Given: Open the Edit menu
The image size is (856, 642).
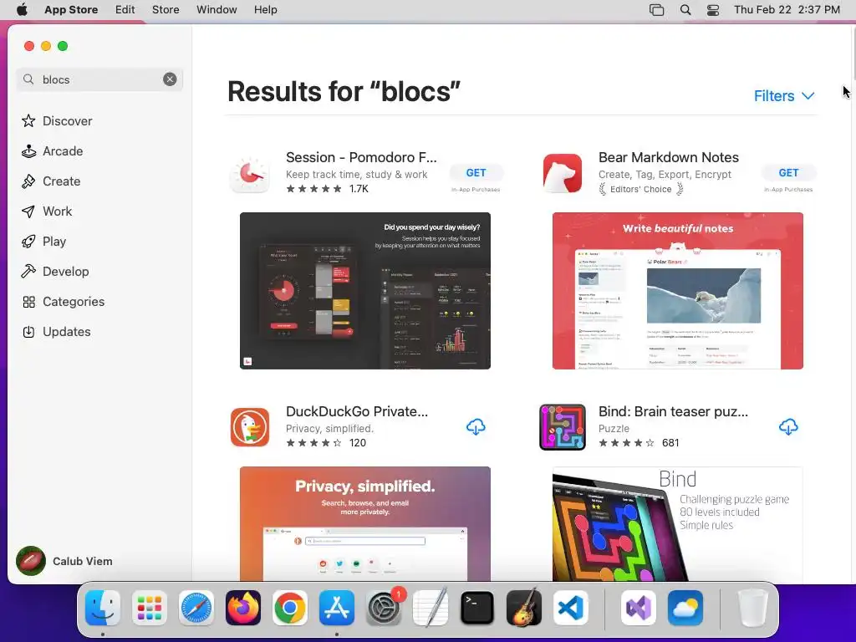Looking at the screenshot, I should point(125,10).
